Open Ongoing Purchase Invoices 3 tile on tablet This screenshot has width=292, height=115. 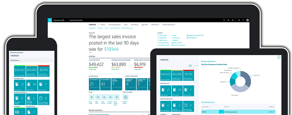tap(177, 106)
